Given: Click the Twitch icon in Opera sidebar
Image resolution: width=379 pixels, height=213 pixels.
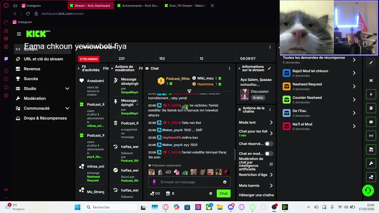Looking at the screenshot, I should click(6, 59).
